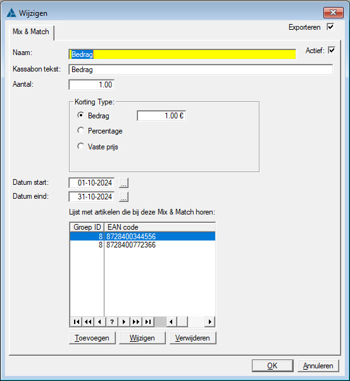Select EAN row 8728400772366
This screenshot has width=350, height=381.
(142, 245)
